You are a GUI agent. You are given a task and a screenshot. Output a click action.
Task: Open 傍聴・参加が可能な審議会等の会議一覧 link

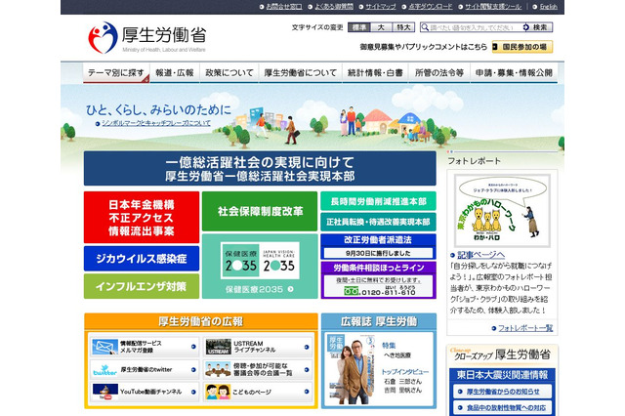coord(263,369)
